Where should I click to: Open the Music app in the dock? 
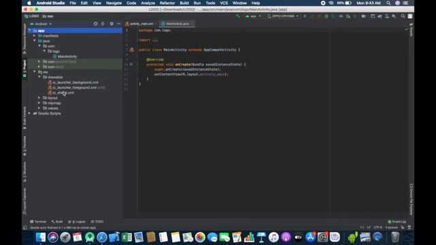(273, 238)
